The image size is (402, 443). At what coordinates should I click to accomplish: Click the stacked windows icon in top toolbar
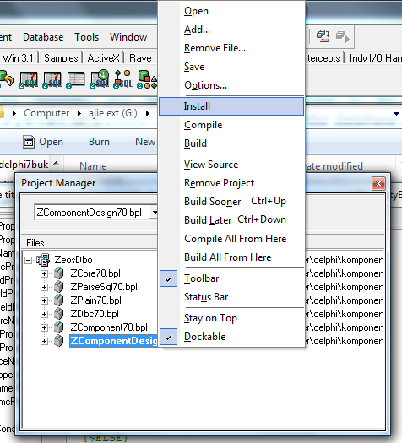pyautogui.click(x=323, y=36)
